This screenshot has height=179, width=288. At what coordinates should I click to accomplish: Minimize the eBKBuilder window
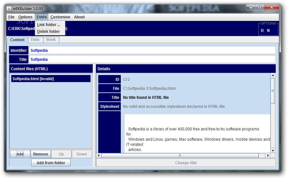coord(251,7)
